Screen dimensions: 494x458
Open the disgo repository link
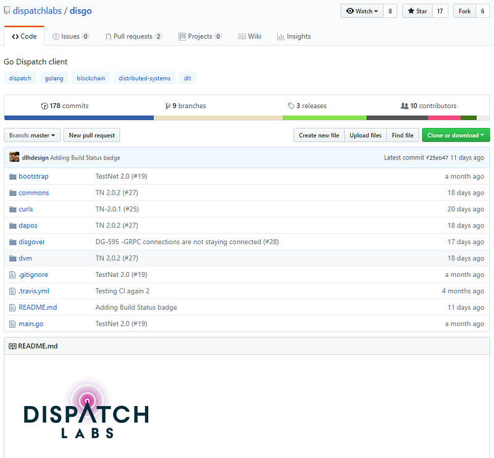tap(81, 11)
